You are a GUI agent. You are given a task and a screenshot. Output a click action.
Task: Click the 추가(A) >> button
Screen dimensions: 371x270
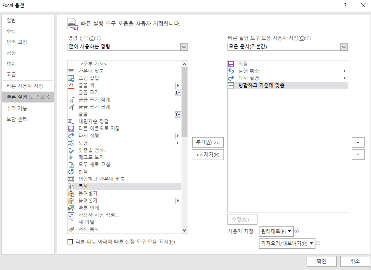pos(208,142)
